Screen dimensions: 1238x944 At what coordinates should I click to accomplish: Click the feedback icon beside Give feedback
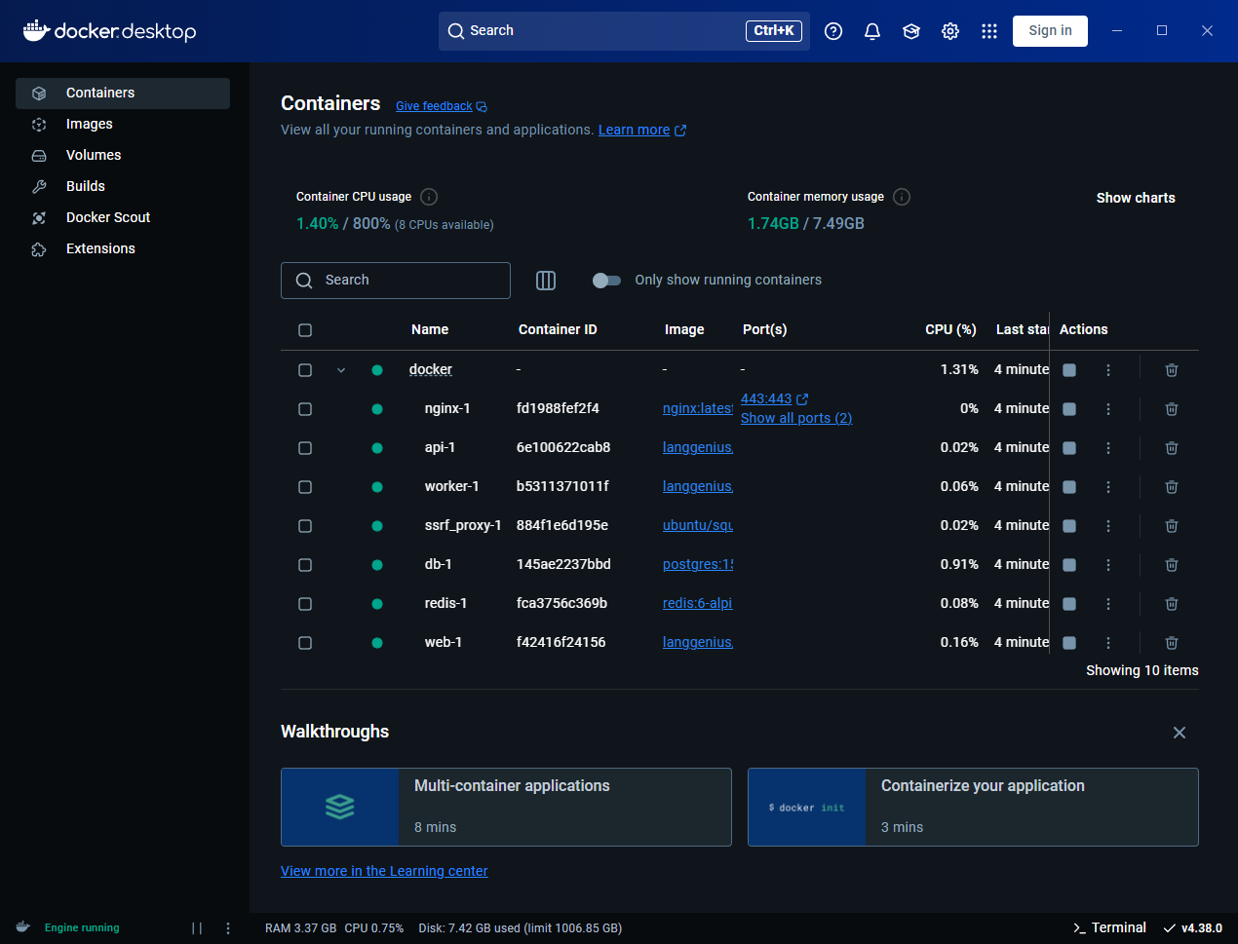pyautogui.click(x=482, y=107)
